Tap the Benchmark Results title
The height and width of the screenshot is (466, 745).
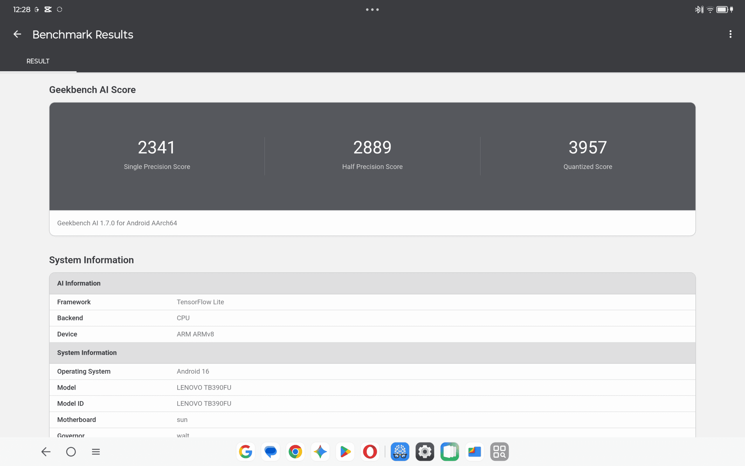83,35
